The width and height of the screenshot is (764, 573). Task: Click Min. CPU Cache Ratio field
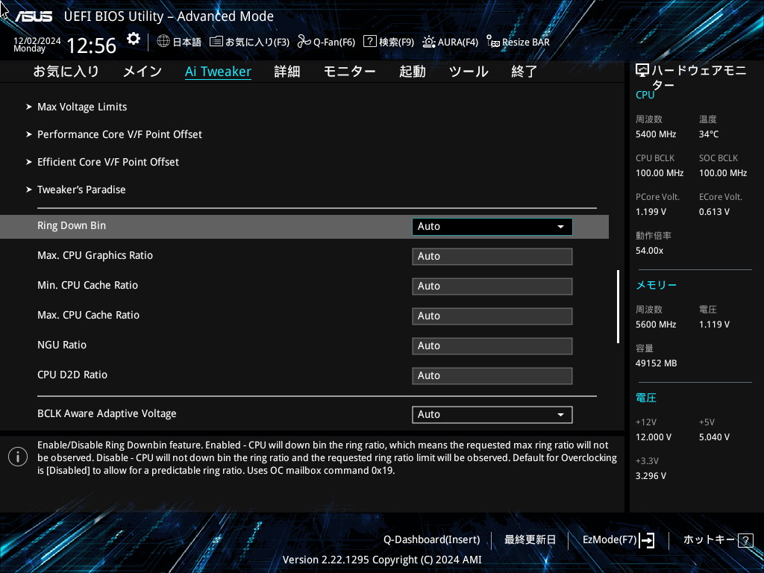pos(492,286)
